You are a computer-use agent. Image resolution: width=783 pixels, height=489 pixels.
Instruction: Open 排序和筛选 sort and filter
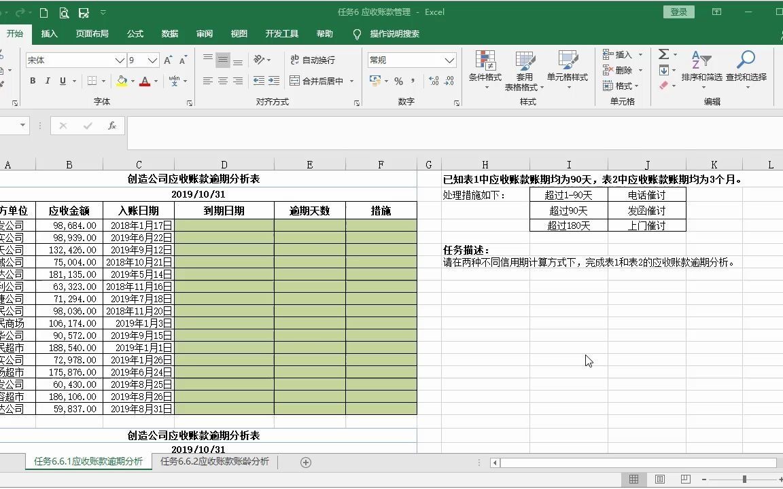pyautogui.click(x=701, y=70)
